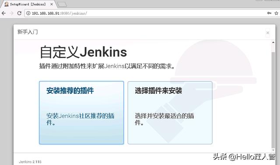Click the dialog scrollbar up arrow
280x165 pixels.
(273, 42)
